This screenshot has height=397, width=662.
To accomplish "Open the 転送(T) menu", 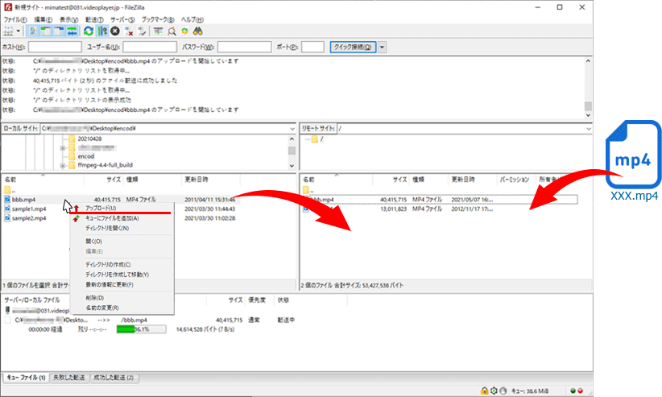I will pyautogui.click(x=94, y=19).
